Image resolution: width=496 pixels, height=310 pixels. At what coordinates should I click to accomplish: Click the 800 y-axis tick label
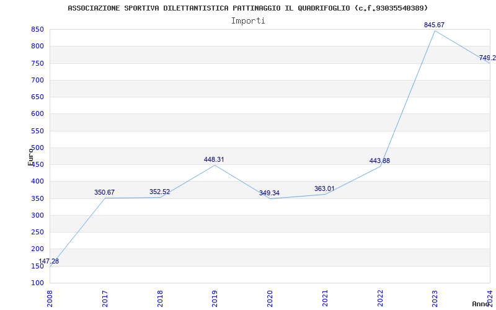pos(37,46)
